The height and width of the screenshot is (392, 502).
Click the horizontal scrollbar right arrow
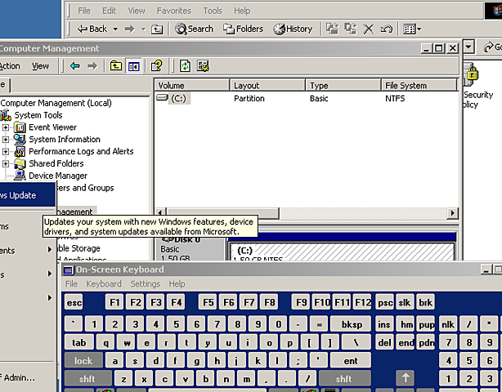point(452,213)
